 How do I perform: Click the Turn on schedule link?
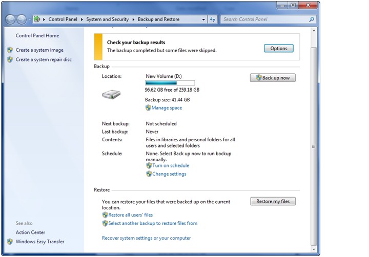(171, 166)
